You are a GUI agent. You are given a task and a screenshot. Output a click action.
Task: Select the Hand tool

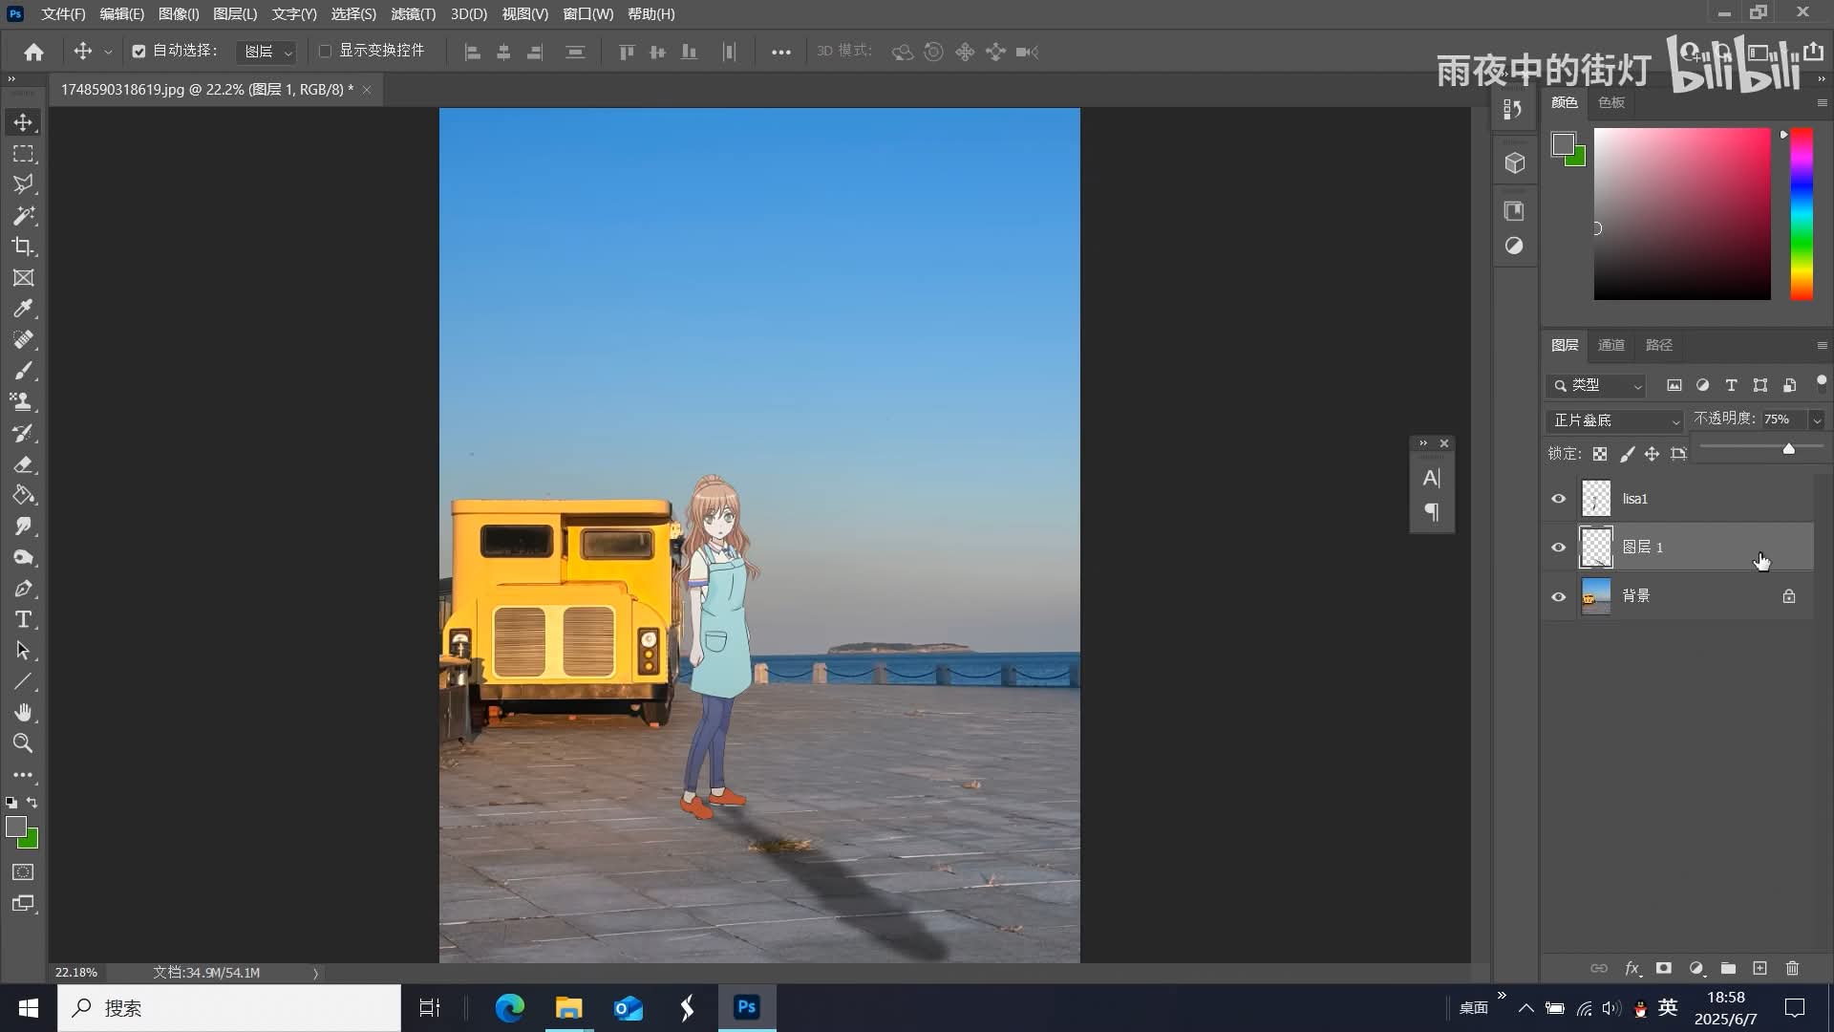click(x=23, y=713)
